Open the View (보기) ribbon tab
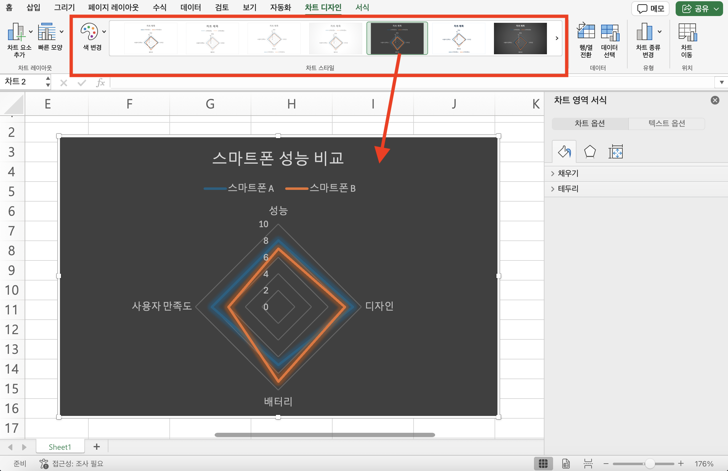Screen dimensions: 728x471 [x=249, y=7]
